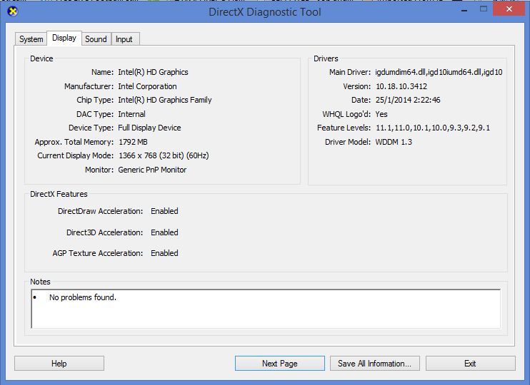Image resolution: width=530 pixels, height=385 pixels.
Task: Click main driver value 'igdumdim64.dll'
Action: pos(439,72)
